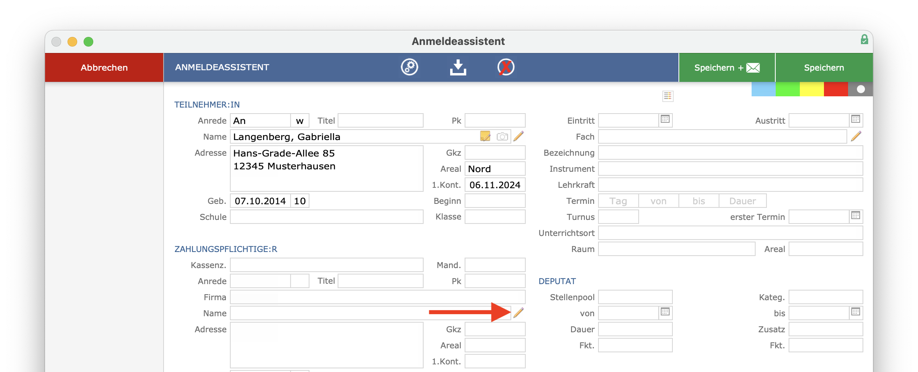Click the Mand. field

coord(495,265)
